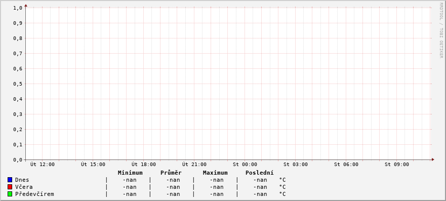Image resolution: width=446 pixels, height=201 pixels.
Task: Click the St 09:00 time axis label
Action: tap(397, 165)
